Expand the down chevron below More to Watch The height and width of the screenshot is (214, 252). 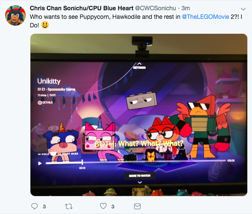(140, 182)
